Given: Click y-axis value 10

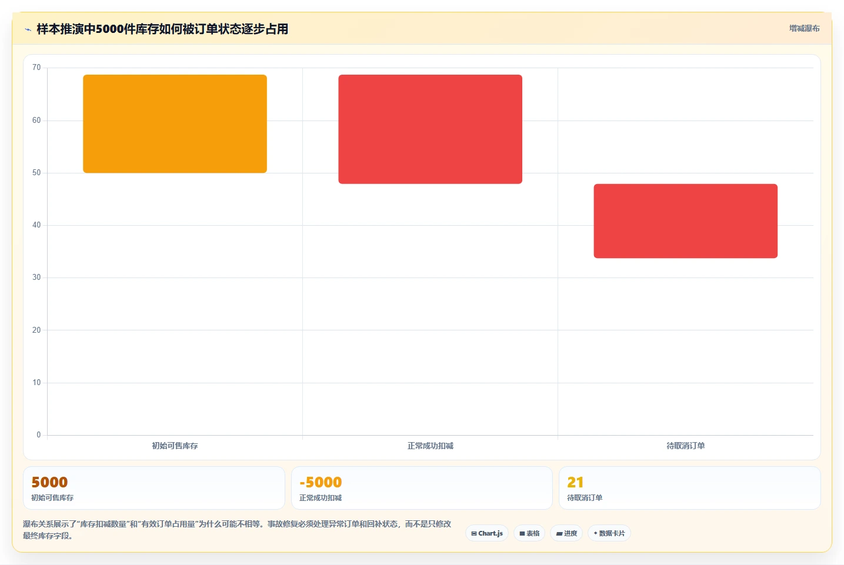Looking at the screenshot, I should [36, 383].
